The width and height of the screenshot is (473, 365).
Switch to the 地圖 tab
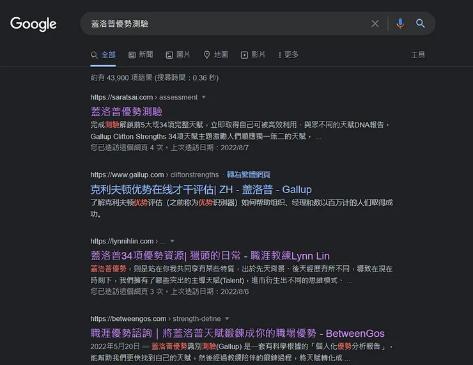[215, 55]
